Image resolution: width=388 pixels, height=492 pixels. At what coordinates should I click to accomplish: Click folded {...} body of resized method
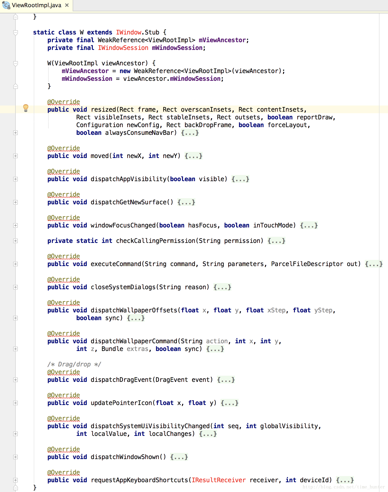(190, 133)
